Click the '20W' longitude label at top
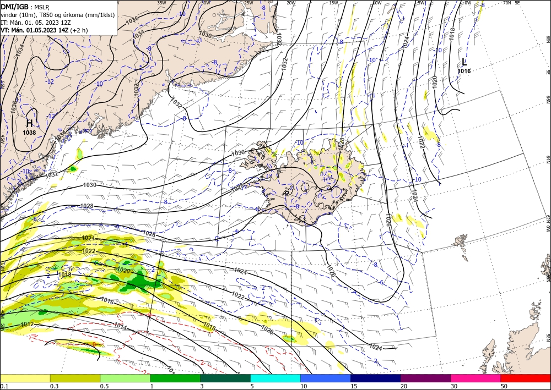The height and width of the screenshot is (390, 551). click(x=291, y=2)
